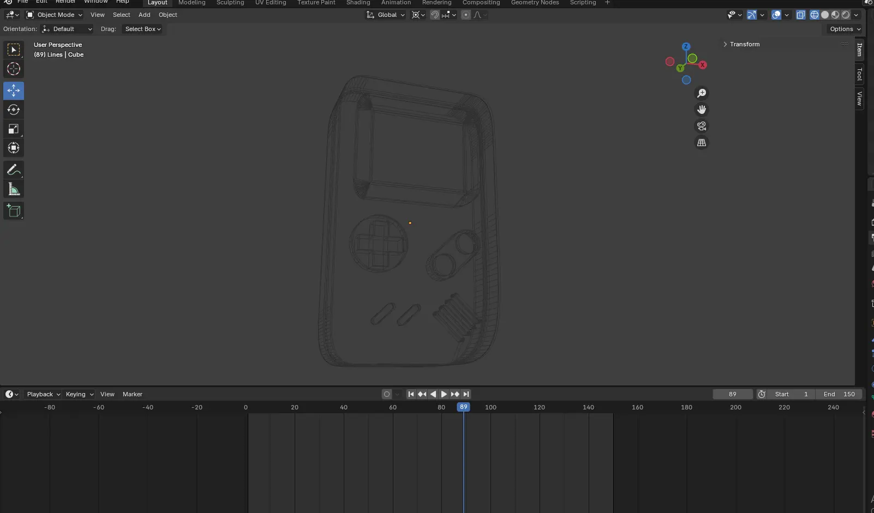Jump to previous keyframe
Viewport: 874px width, 513px height.
point(422,394)
